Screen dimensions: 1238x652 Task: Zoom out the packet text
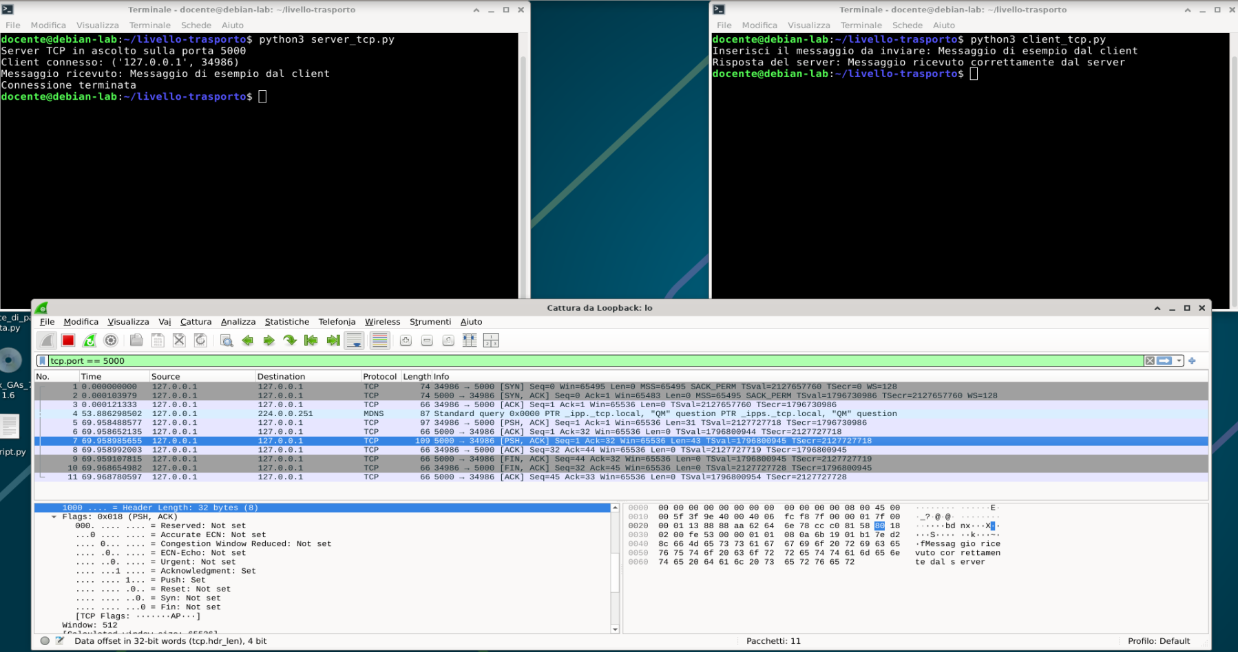(x=427, y=340)
